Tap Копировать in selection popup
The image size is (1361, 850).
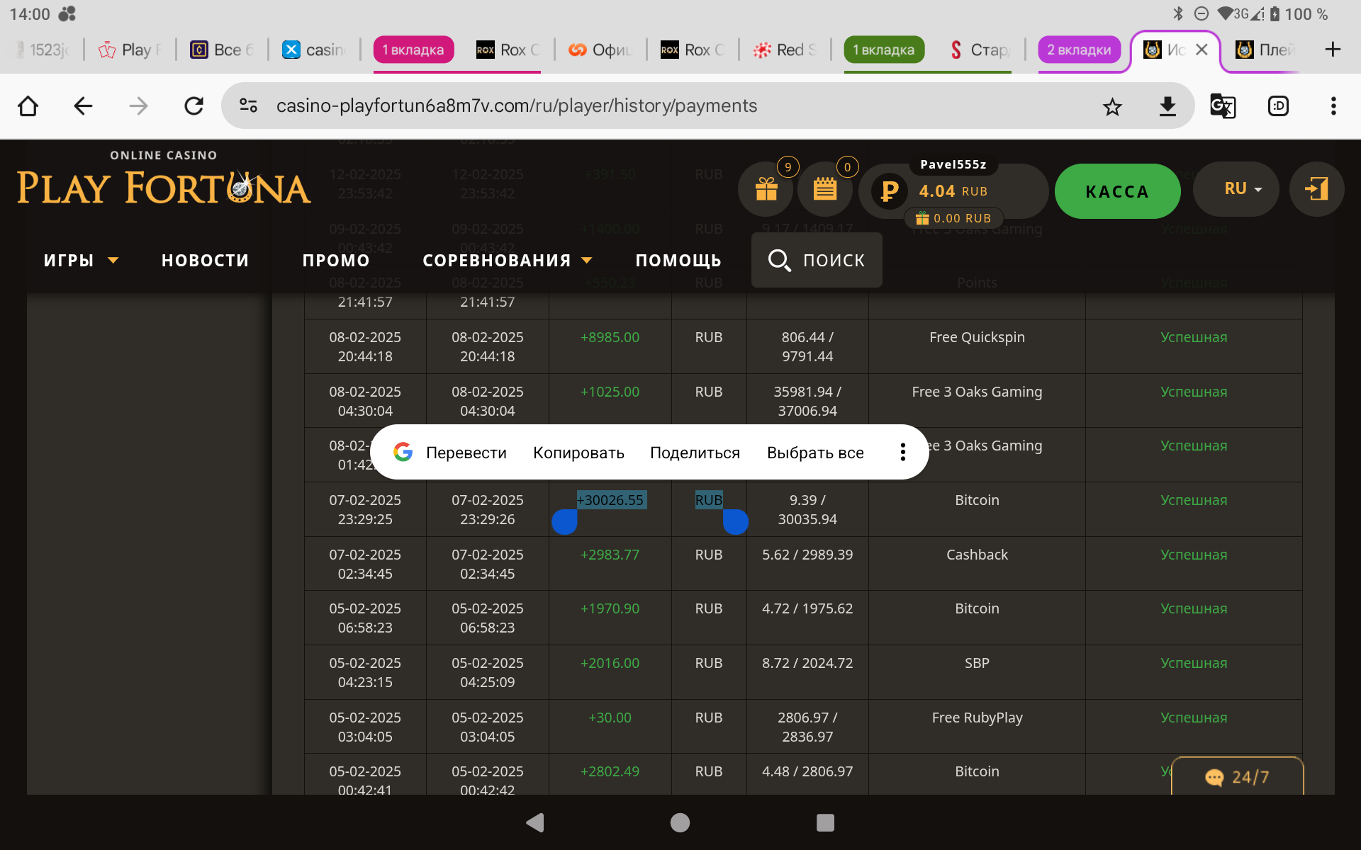578,453
